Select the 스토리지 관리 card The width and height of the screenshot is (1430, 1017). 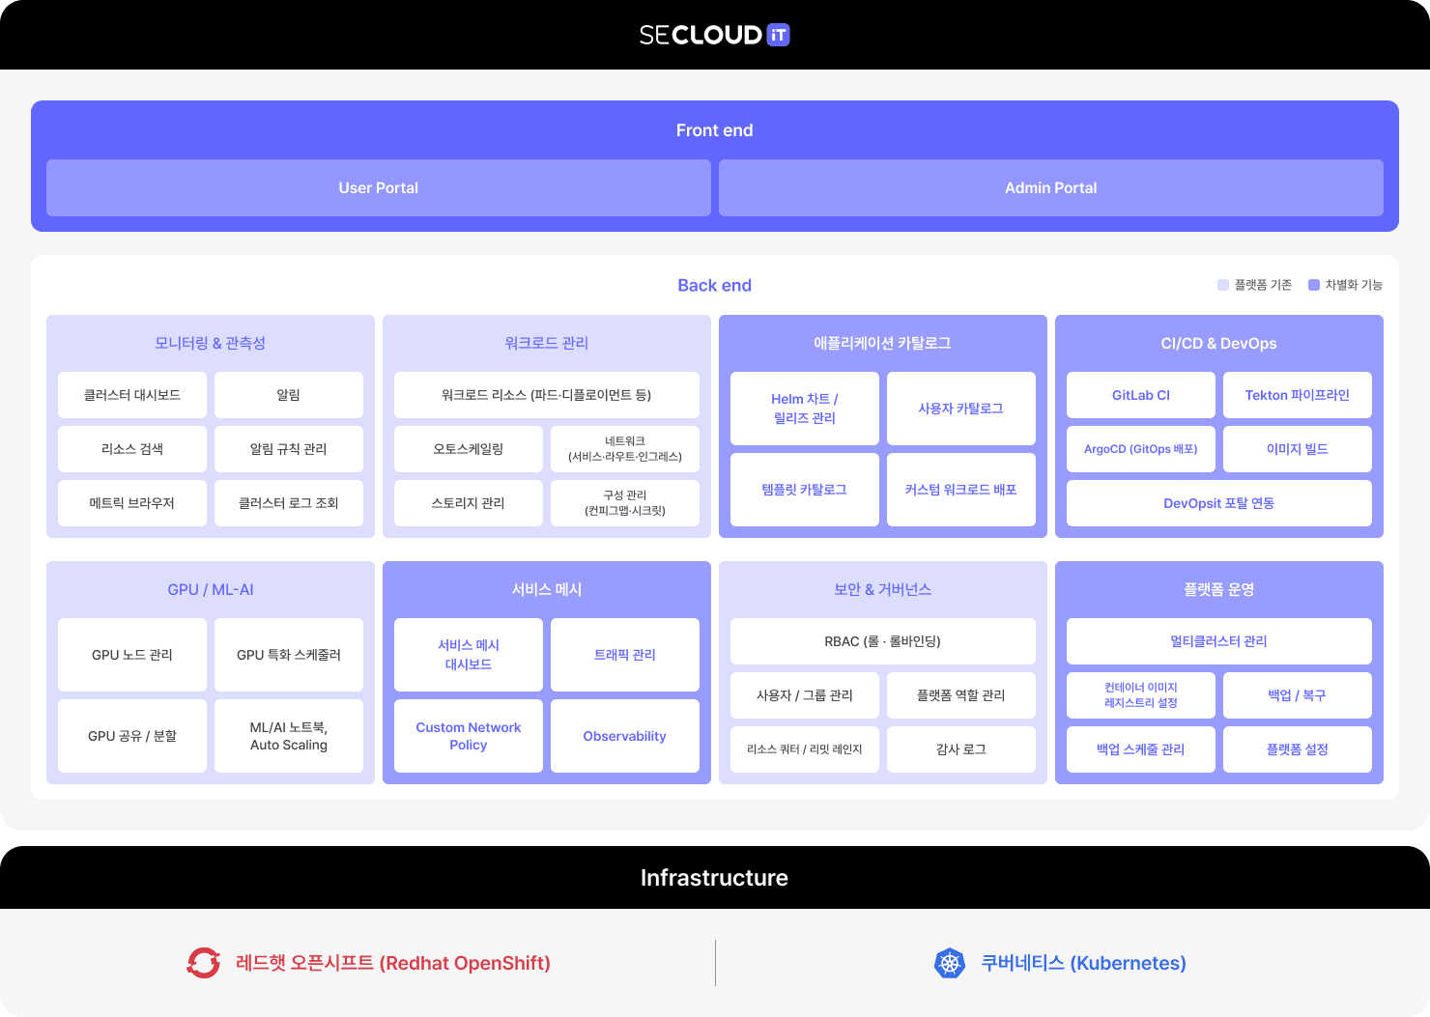[x=469, y=503]
